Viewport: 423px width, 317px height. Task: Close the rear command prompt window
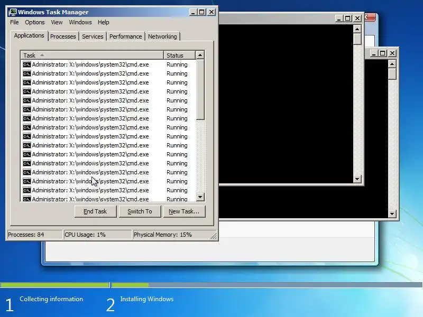pyautogui.click(x=392, y=53)
